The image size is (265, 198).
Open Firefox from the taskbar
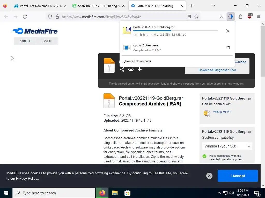coord(102,193)
